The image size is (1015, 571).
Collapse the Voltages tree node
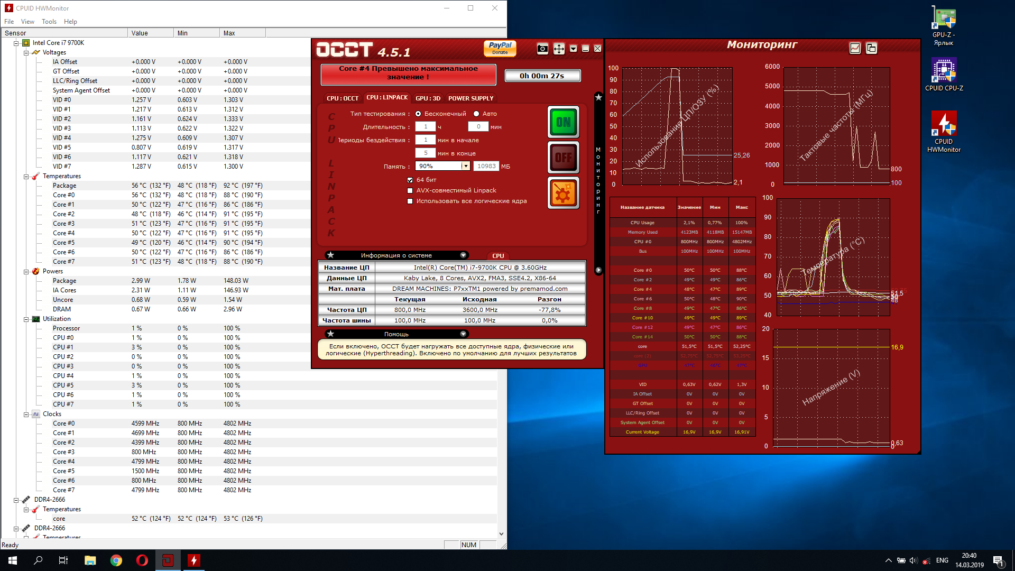pyautogui.click(x=26, y=52)
